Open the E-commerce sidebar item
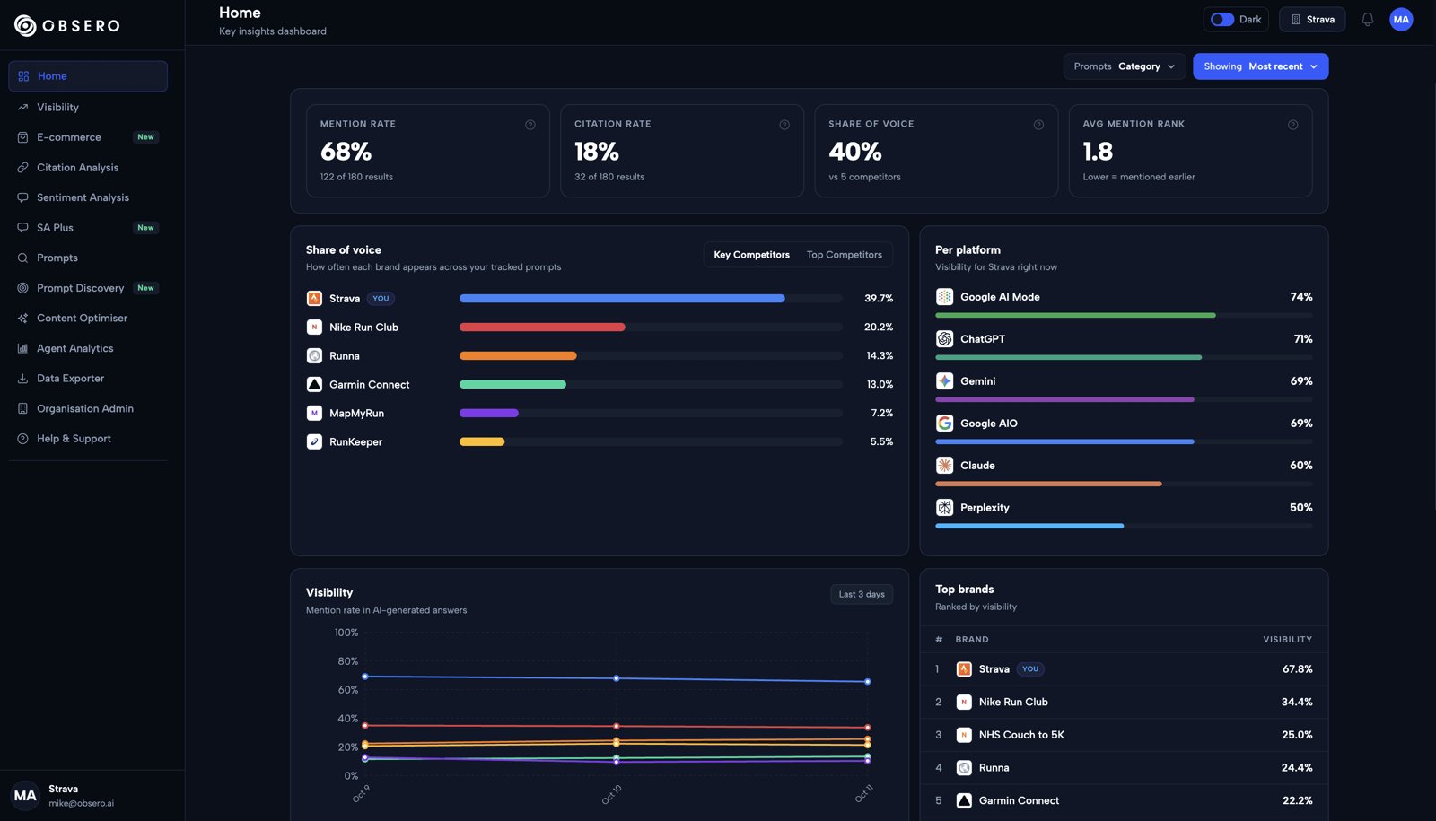This screenshot has width=1436, height=821. pyautogui.click(x=88, y=137)
